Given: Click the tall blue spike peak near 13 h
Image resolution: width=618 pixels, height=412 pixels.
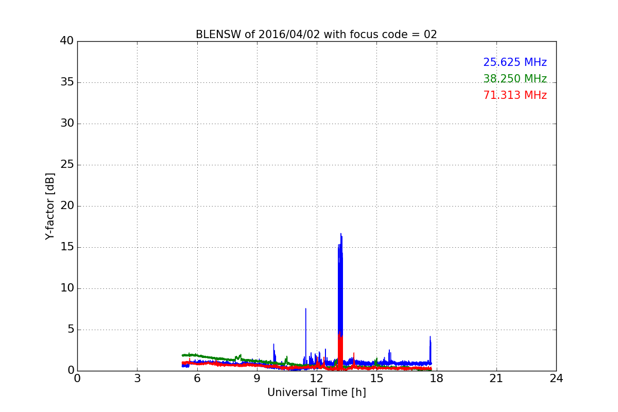Looking at the screenshot, I should click(x=340, y=235).
